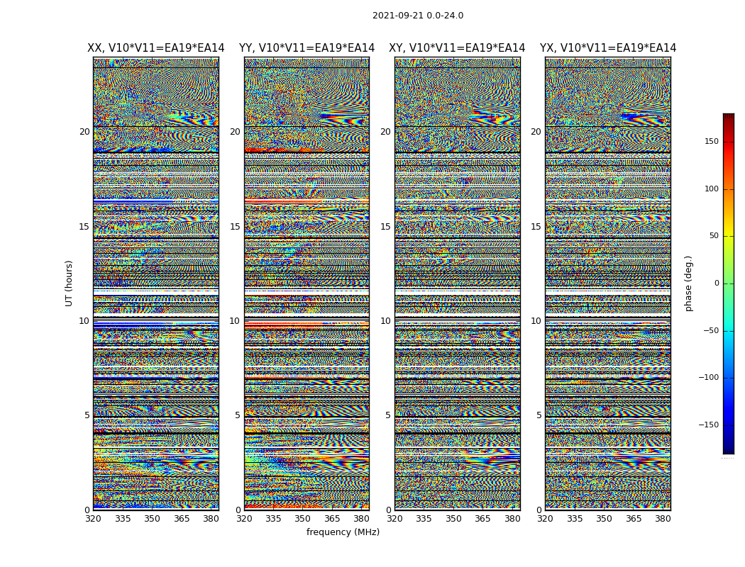Click the −150 tick on the colorbar
This screenshot has height=567, width=745.
pyautogui.click(x=709, y=425)
